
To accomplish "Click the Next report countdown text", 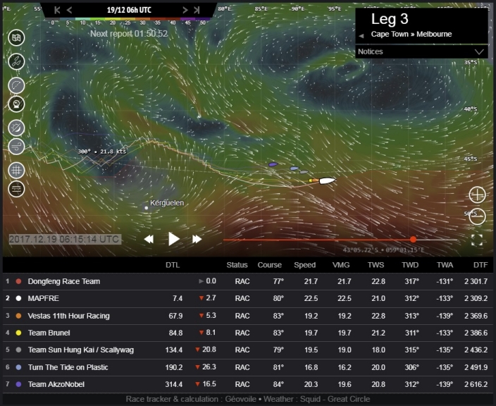I will [129, 34].
